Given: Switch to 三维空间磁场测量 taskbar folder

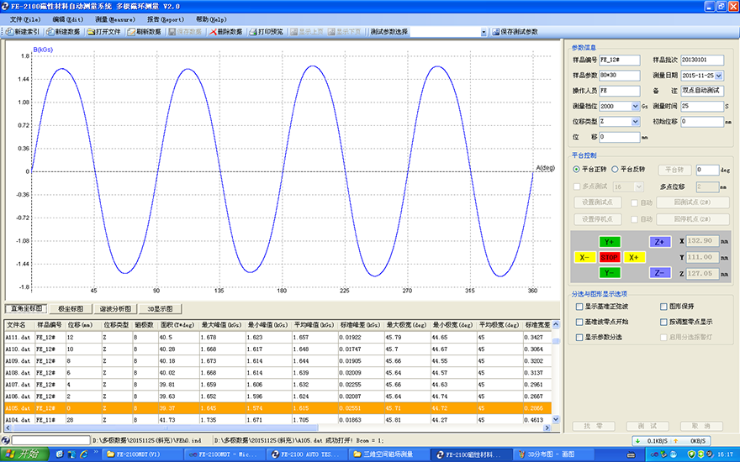Looking at the screenshot, I should tap(388, 454).
